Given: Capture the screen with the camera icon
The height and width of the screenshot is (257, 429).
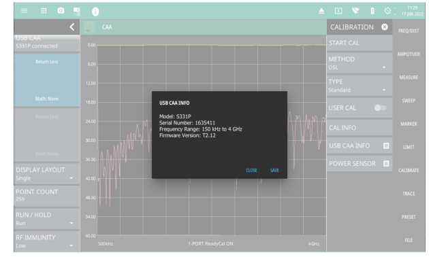Looking at the screenshot, I should tap(61, 11).
